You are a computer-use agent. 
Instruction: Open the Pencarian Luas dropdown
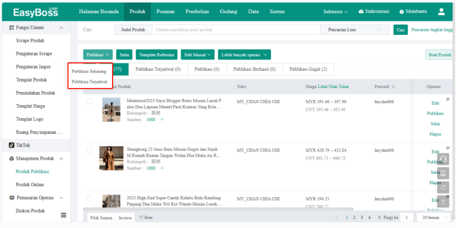coord(354,30)
